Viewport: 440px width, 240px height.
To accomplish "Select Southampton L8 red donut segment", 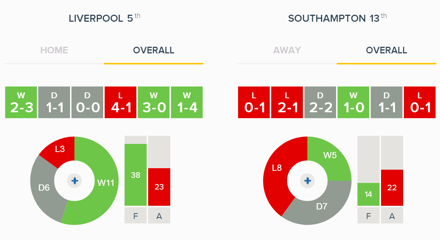I will click(277, 168).
